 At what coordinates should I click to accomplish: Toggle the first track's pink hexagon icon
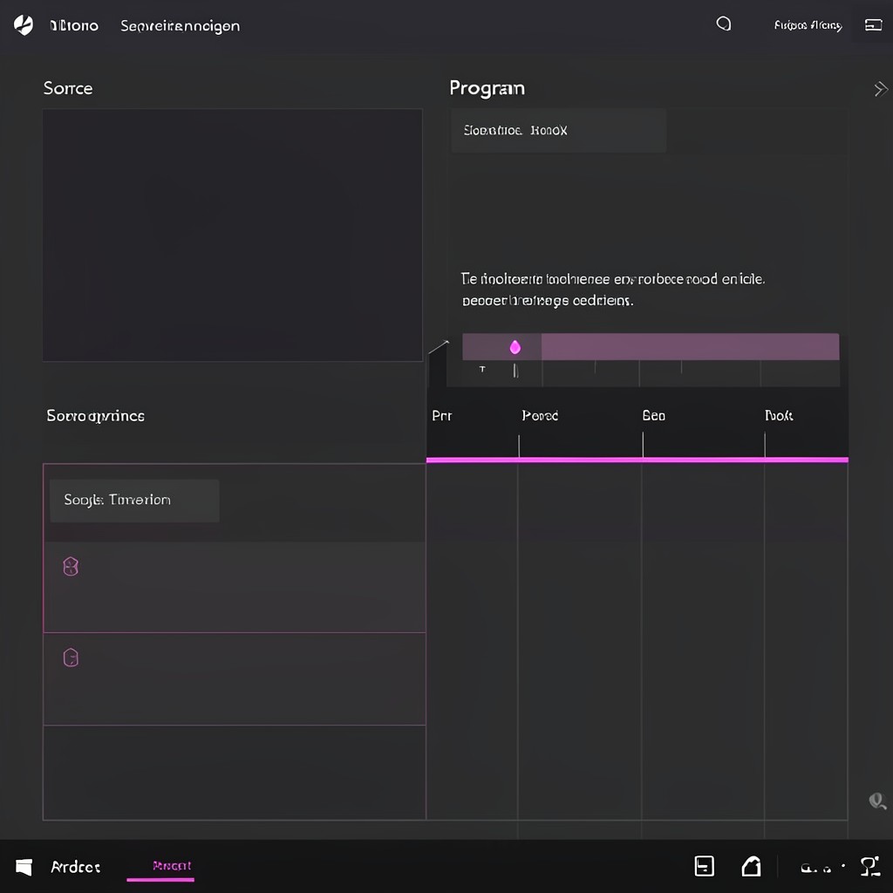(71, 567)
